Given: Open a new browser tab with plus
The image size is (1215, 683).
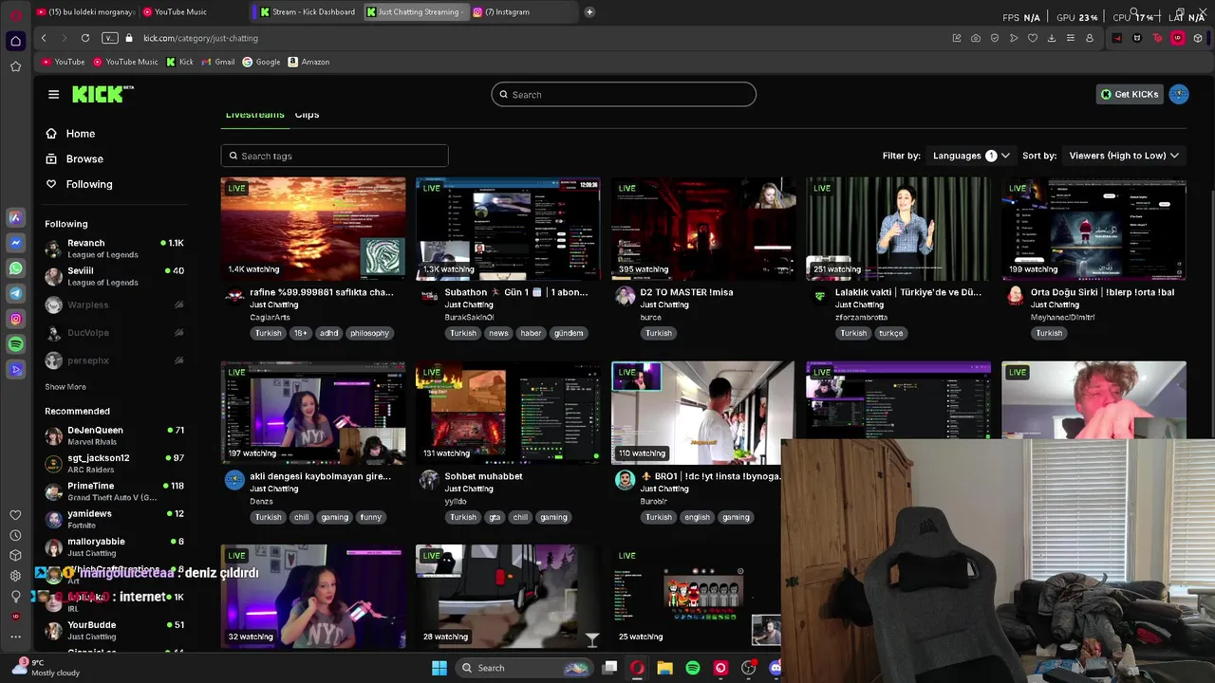Looking at the screenshot, I should point(589,11).
